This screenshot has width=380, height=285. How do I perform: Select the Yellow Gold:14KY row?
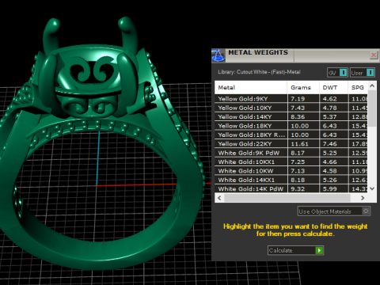[x=291, y=116]
